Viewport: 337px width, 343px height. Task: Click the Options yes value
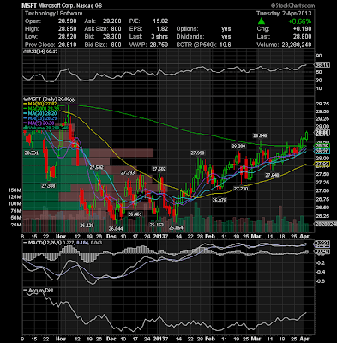point(226,29)
